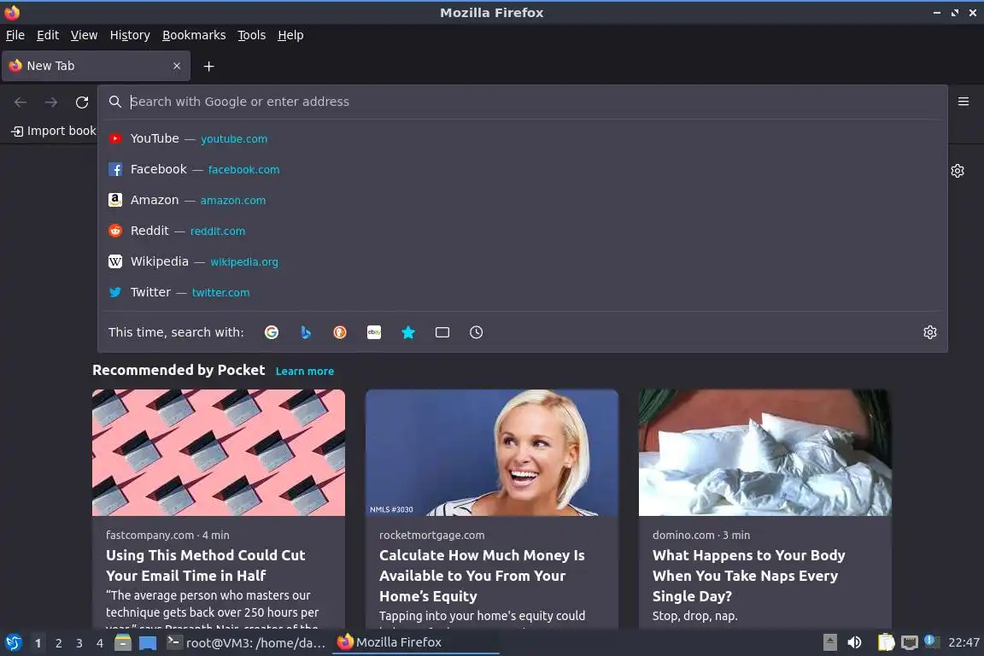The width and height of the screenshot is (984, 656).
Task: Select the New Tab tab
Action: [96, 66]
